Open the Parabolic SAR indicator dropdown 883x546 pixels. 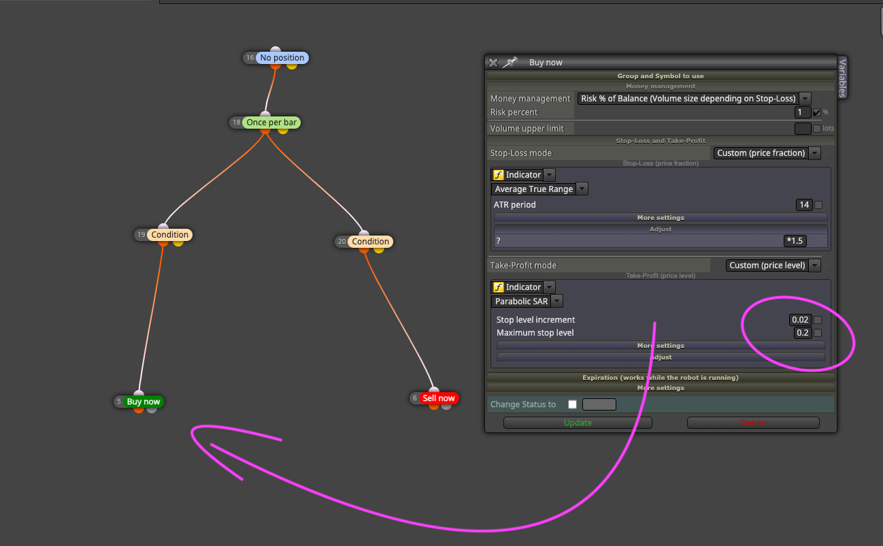point(527,301)
